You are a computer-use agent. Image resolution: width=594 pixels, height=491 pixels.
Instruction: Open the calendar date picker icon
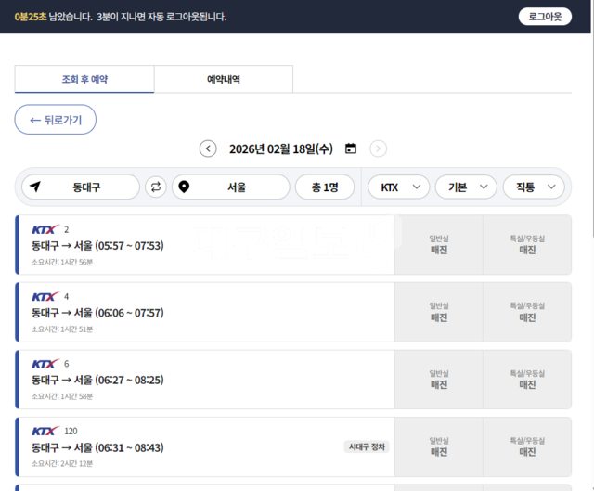(x=351, y=149)
